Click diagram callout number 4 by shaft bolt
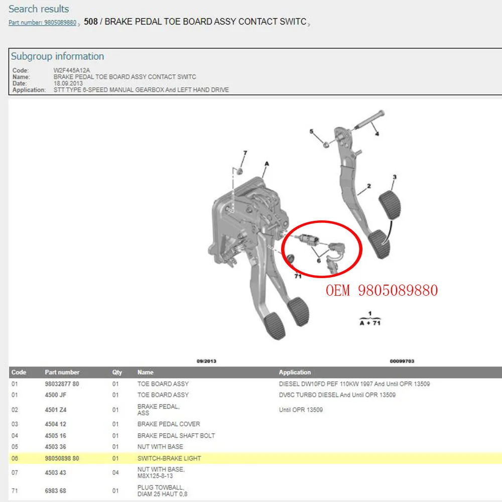The image size is (502, 502). pos(377,134)
